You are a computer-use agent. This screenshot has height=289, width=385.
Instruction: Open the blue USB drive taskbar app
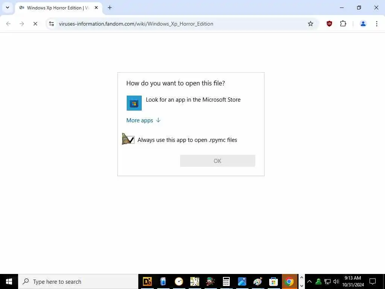pos(163,281)
